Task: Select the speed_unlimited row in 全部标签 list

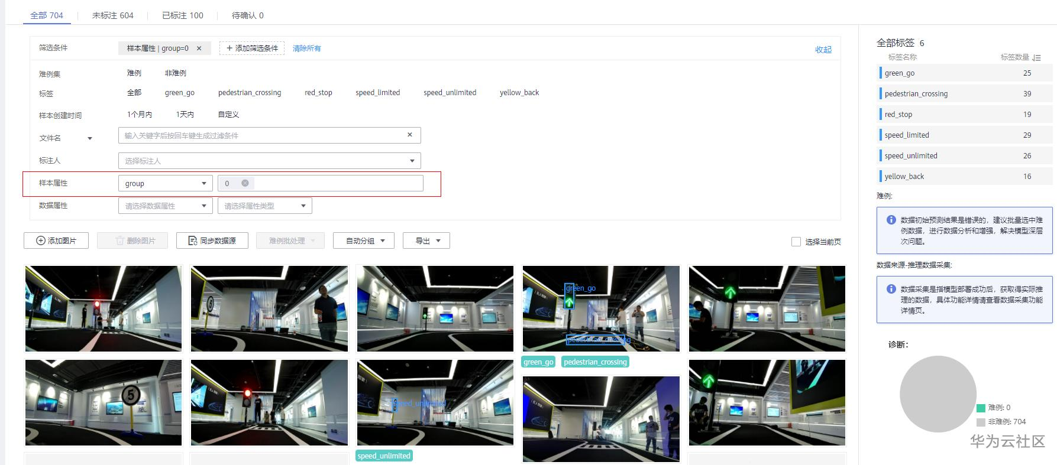Action: [965, 155]
